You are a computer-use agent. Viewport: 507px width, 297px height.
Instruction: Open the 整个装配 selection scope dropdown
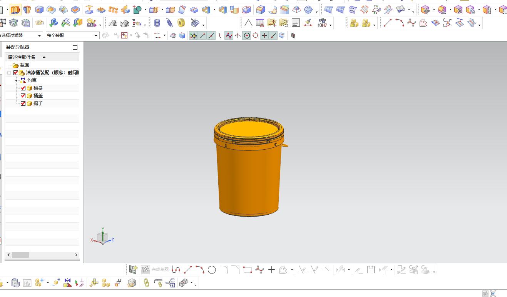tap(73, 35)
